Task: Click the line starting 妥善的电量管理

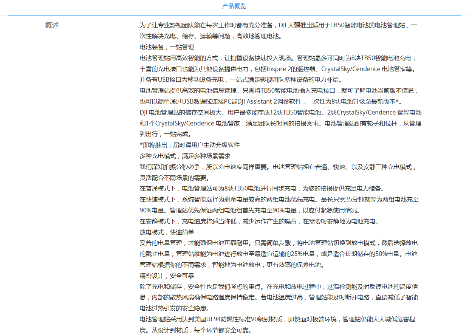Action: click(x=279, y=243)
